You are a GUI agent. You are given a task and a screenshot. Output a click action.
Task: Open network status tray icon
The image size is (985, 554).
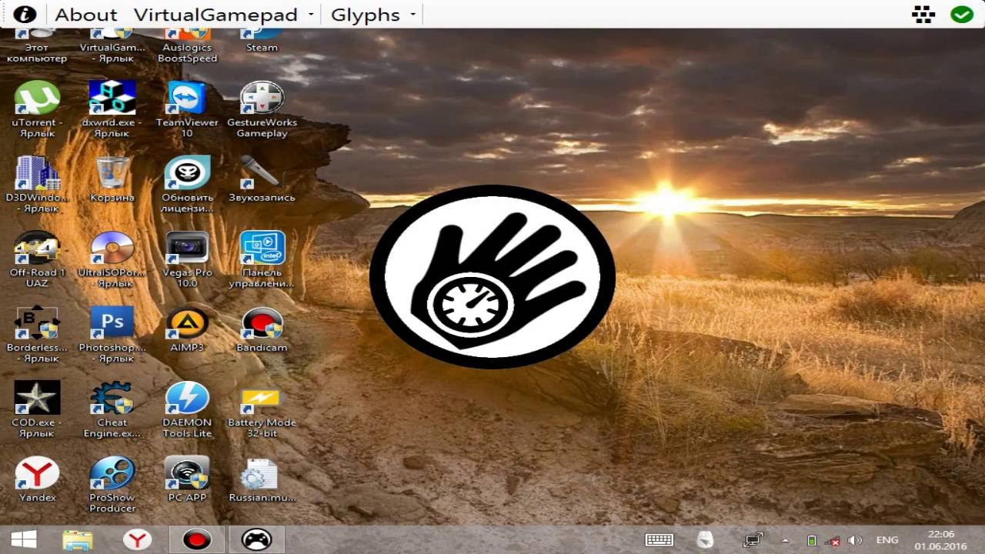(x=833, y=540)
